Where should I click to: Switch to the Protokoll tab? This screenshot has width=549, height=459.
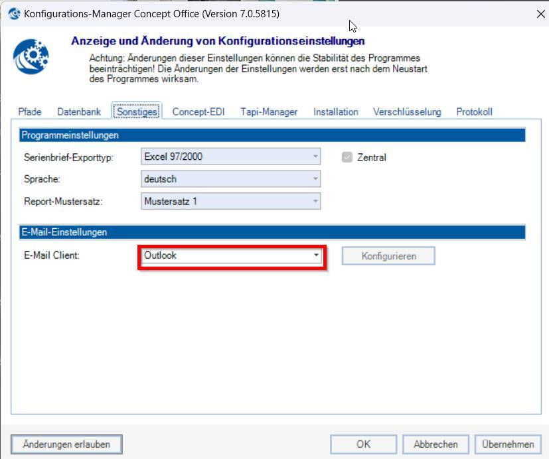(474, 111)
